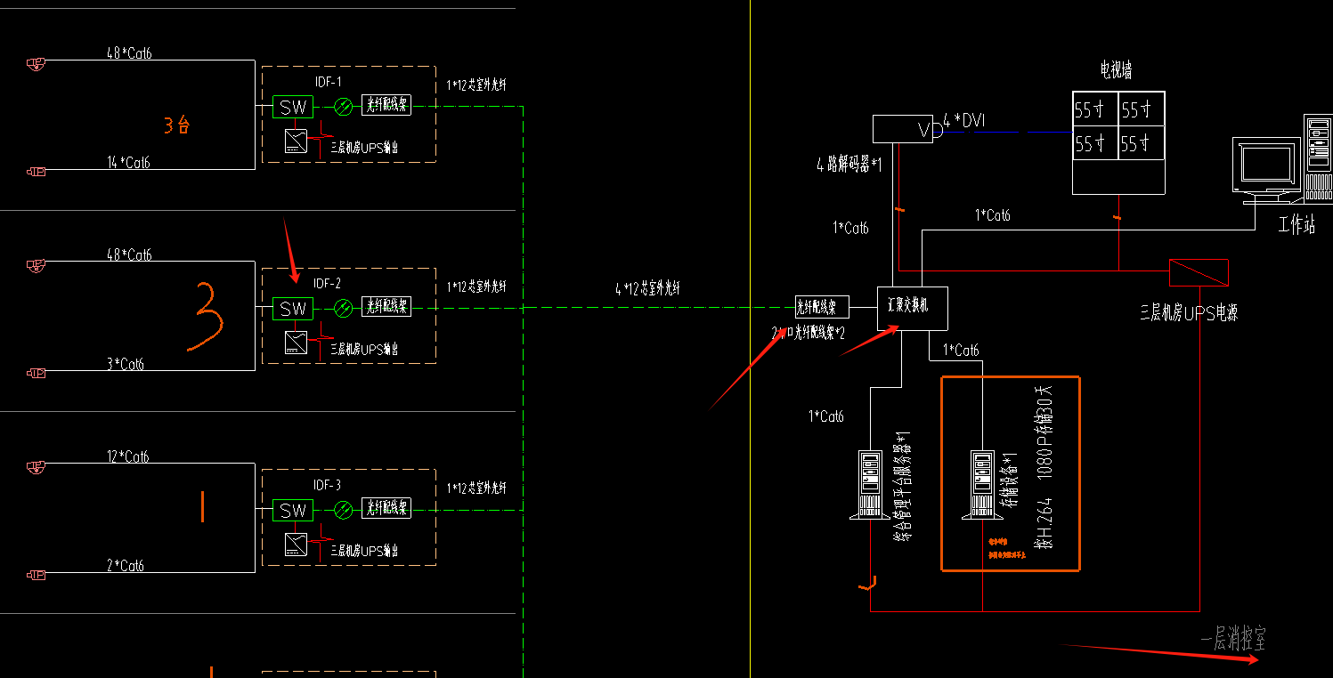Select the SW switch symbol in IDF-1
Screen dimensions: 1333x678
(293, 107)
